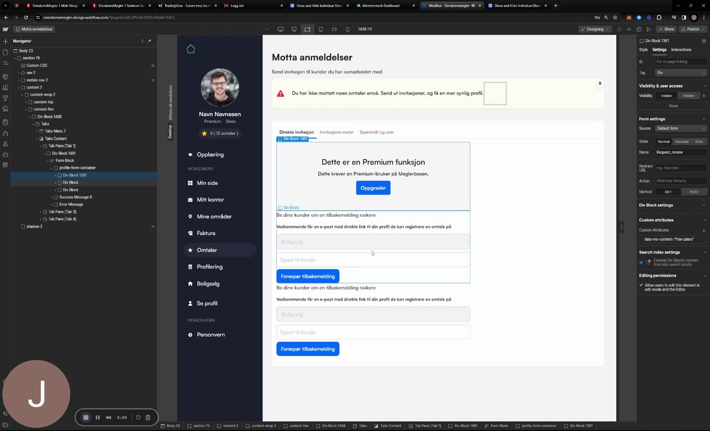
Task: Open the Designing mode dropdown
Action: tap(595, 29)
